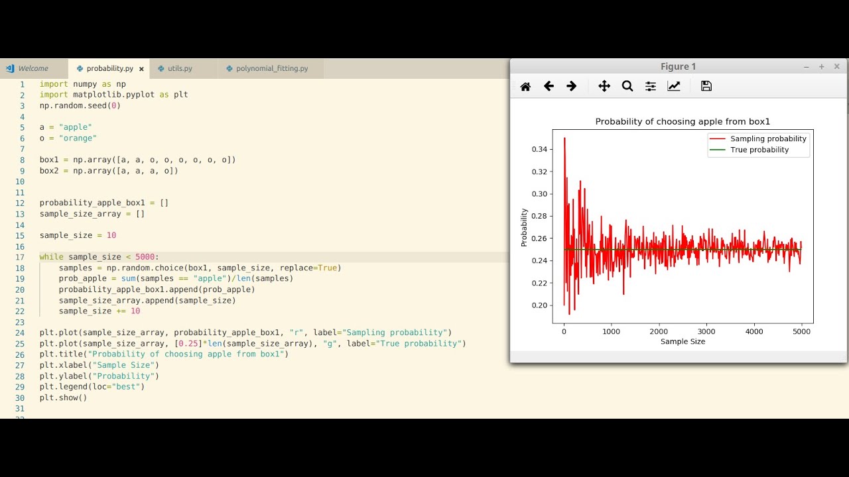849x477 pixels.
Task: Click the VS Code icon on Welcome tab
Action: pyautogui.click(x=10, y=68)
